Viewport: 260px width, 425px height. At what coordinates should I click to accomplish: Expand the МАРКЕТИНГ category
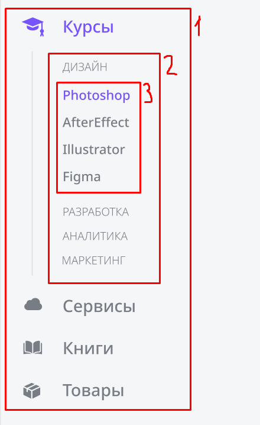point(93,260)
